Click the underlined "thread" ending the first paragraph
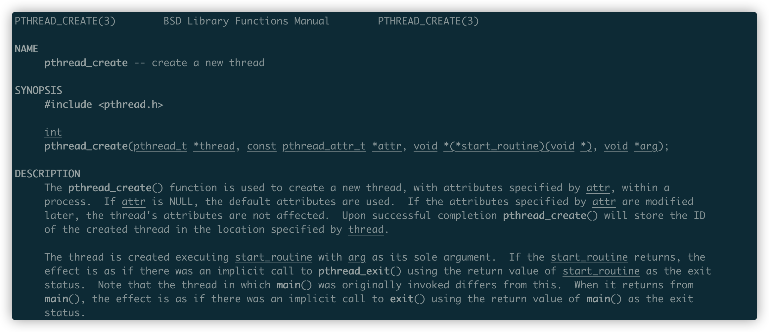Screen dimensions: 769x332 pos(366,229)
